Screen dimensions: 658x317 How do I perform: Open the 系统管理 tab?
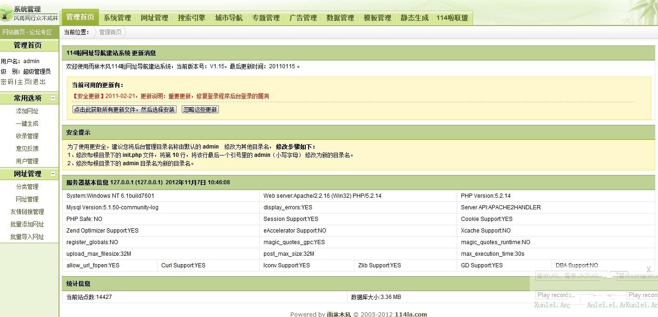(117, 18)
